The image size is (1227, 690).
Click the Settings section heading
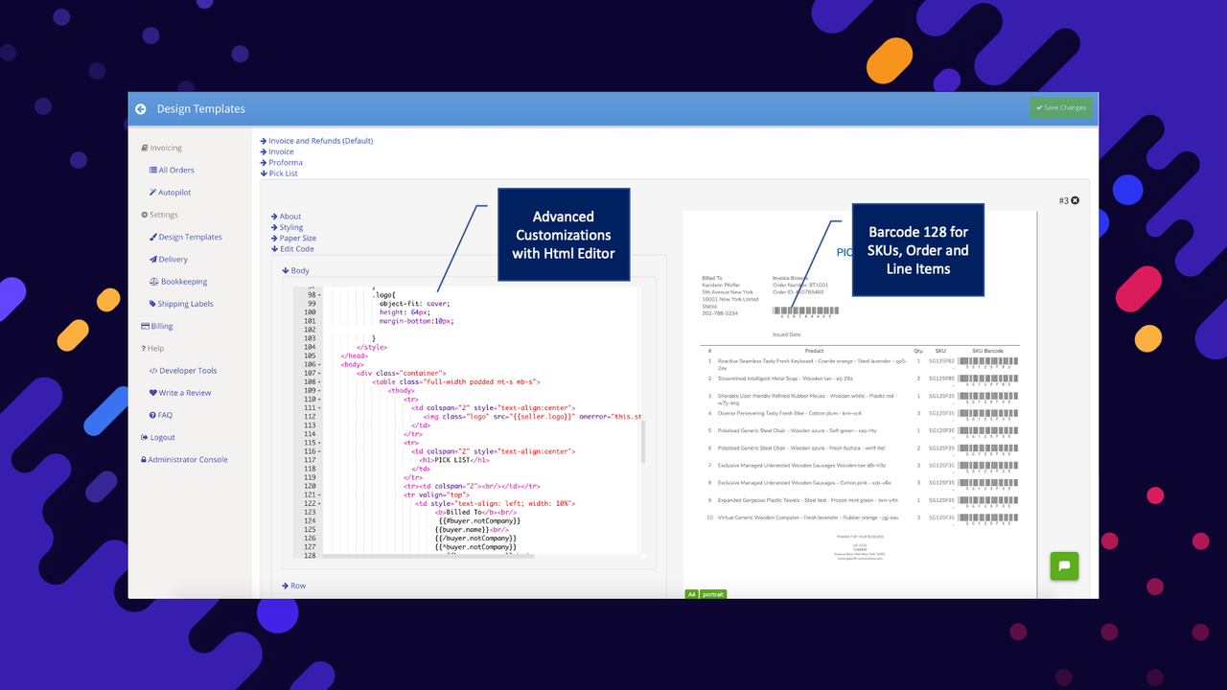(159, 215)
